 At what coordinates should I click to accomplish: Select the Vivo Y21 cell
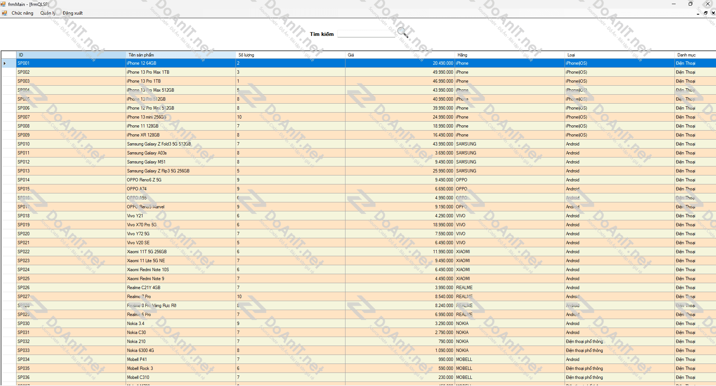pyautogui.click(x=181, y=216)
